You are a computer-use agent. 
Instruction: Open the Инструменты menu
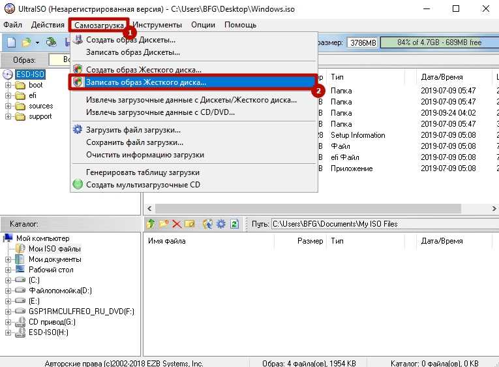[x=160, y=25]
